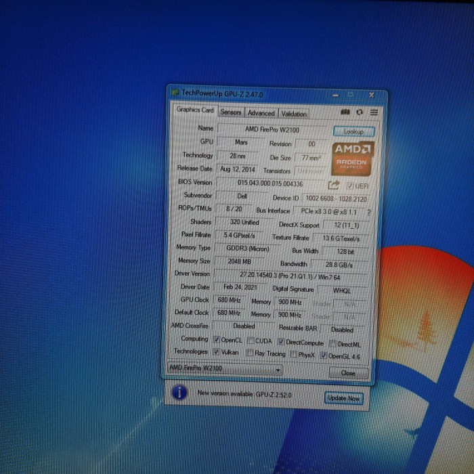Viewport: 474px width, 474px height.
Task: Click the Subvendor field showing Dell
Action: [x=242, y=196]
